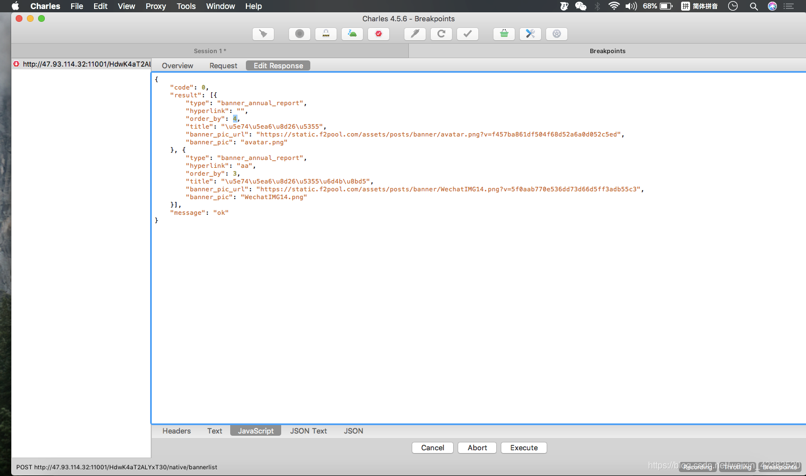Open the Edit menu

point(100,6)
